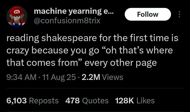
Task: Show the Reposts list
Action: click(44, 101)
